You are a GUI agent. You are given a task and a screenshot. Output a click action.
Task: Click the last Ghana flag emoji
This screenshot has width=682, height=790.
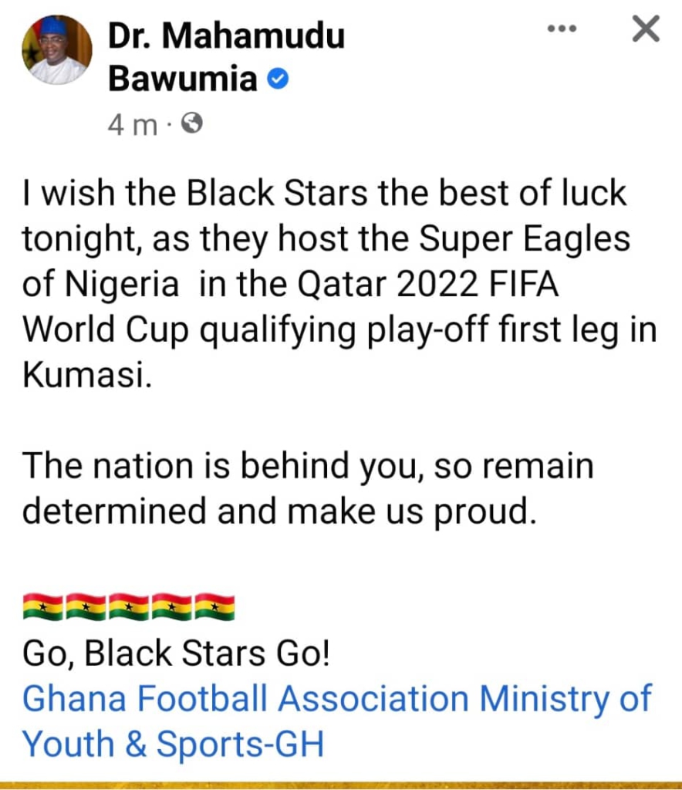(214, 607)
